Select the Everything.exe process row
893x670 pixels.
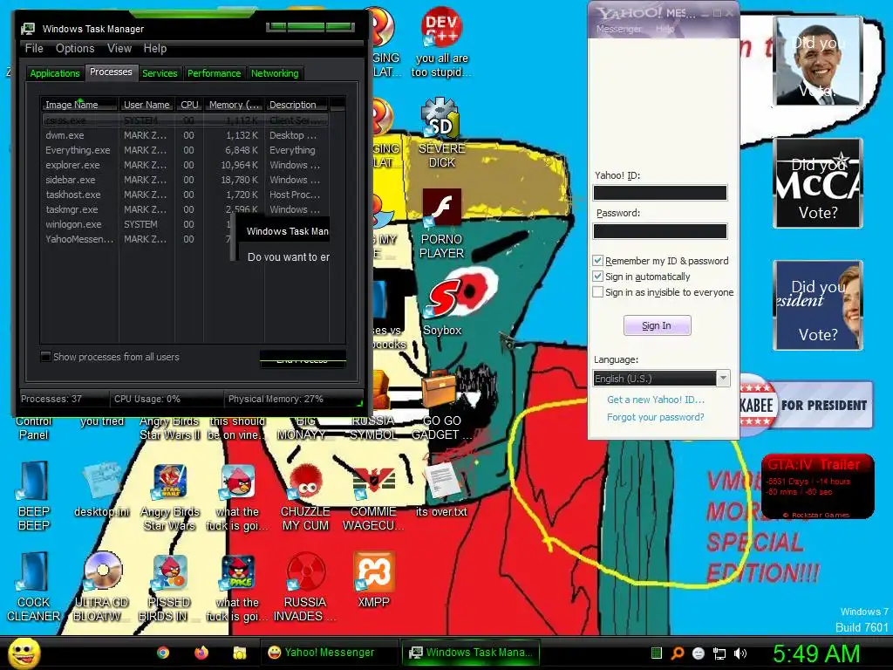pos(185,150)
